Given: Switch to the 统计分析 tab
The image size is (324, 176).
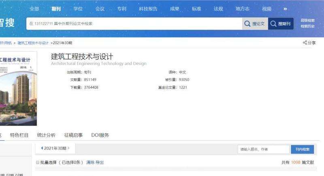Looking at the screenshot, I should click(x=46, y=135).
